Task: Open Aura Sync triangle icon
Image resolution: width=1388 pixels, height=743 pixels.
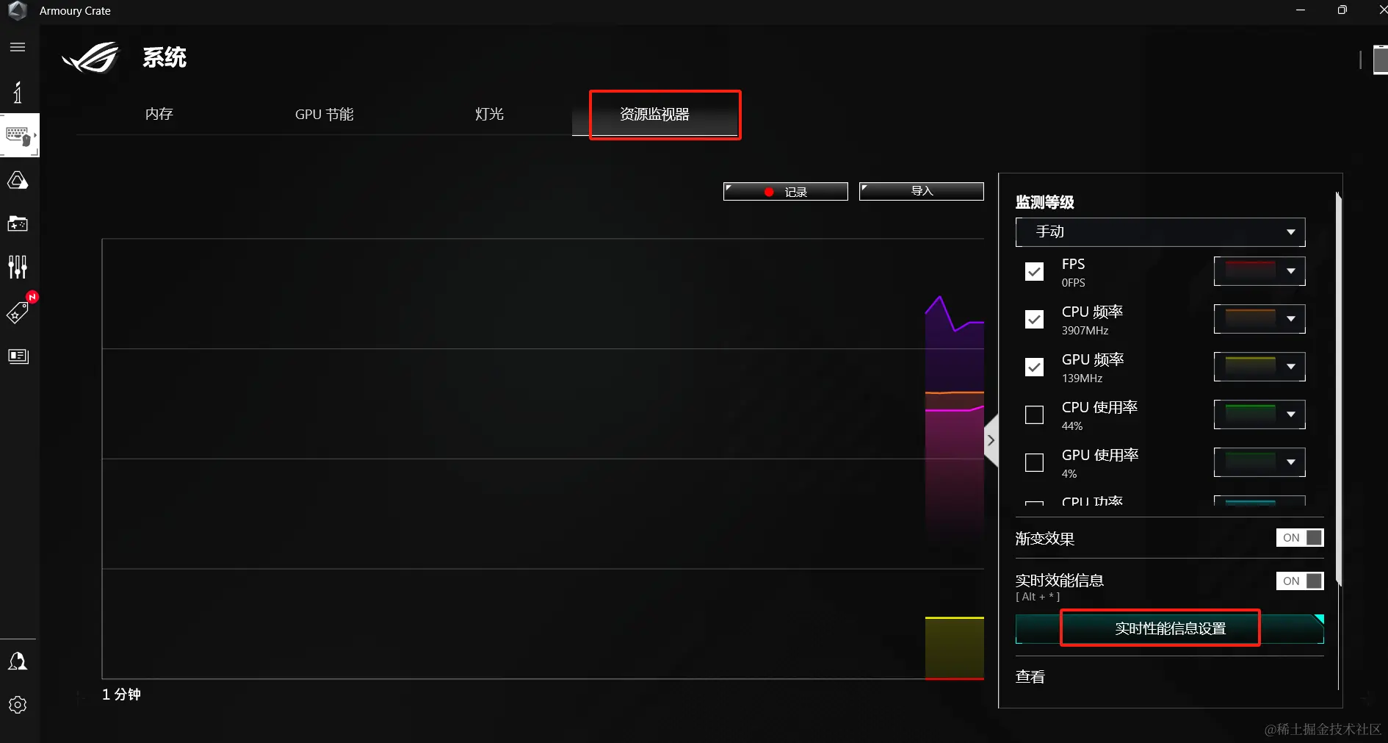Action: [x=18, y=180]
